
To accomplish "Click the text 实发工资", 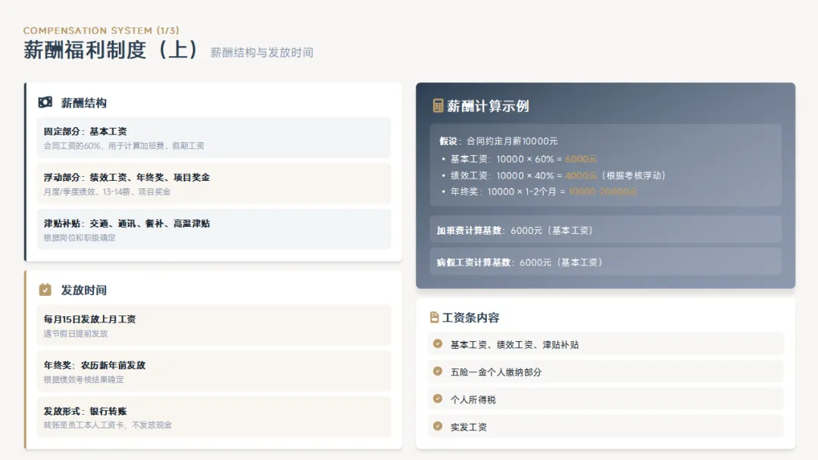I will [469, 427].
